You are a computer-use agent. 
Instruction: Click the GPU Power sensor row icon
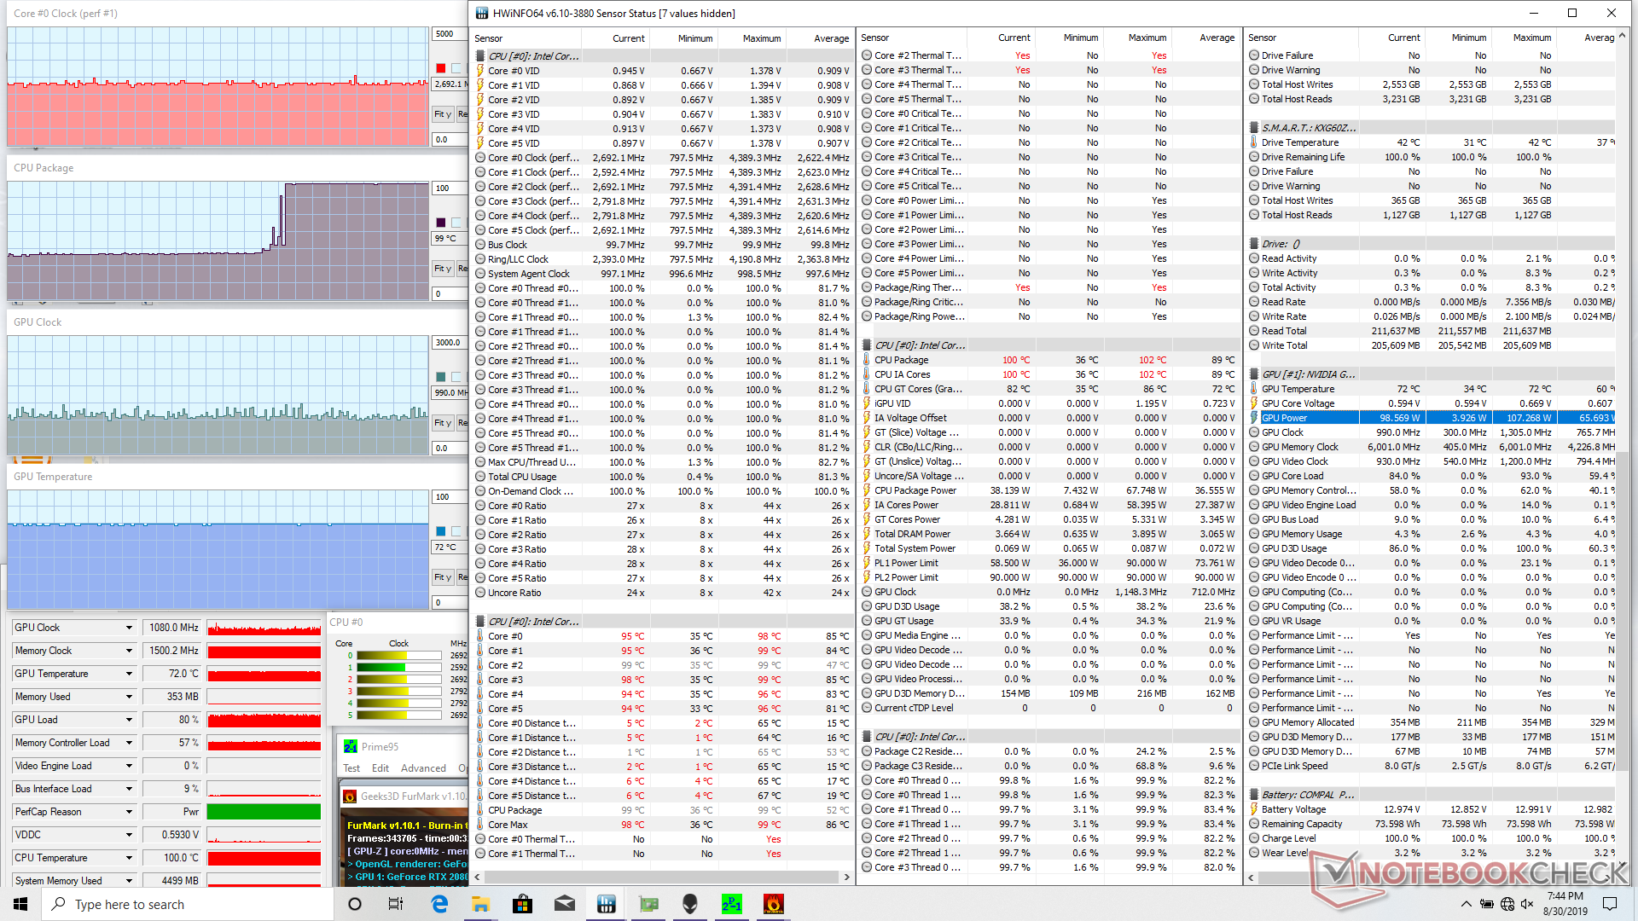click(1254, 418)
